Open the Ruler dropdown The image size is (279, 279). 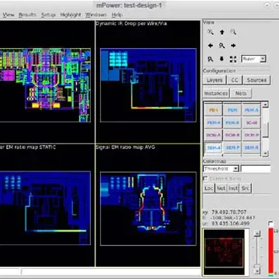click(253, 59)
